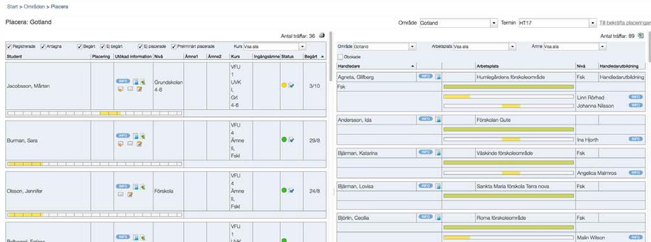Click the envelope icon for Burman, Sara
The width and height of the screenshot is (651, 242).
tap(130, 144)
